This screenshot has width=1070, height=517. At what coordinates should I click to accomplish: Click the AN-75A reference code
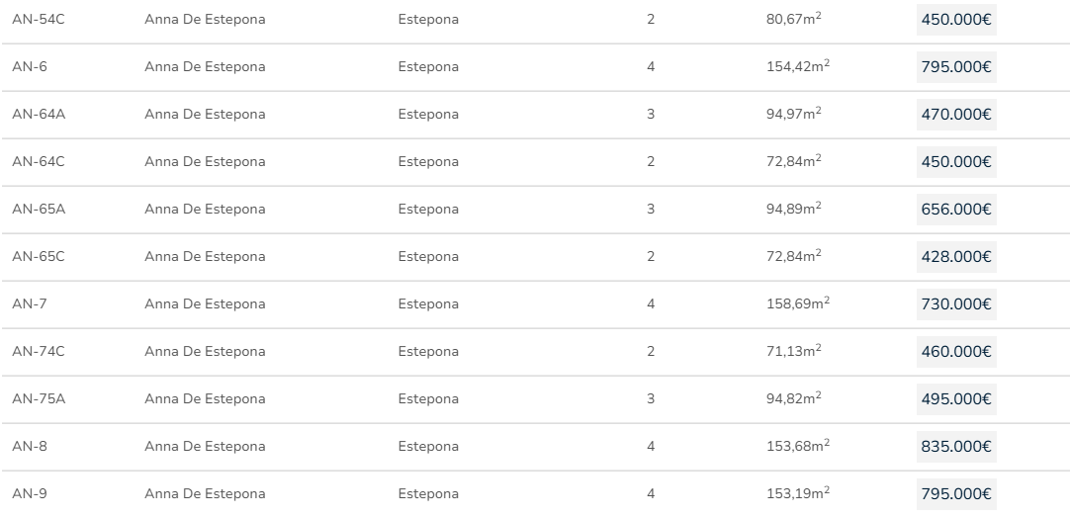pyautogui.click(x=38, y=399)
